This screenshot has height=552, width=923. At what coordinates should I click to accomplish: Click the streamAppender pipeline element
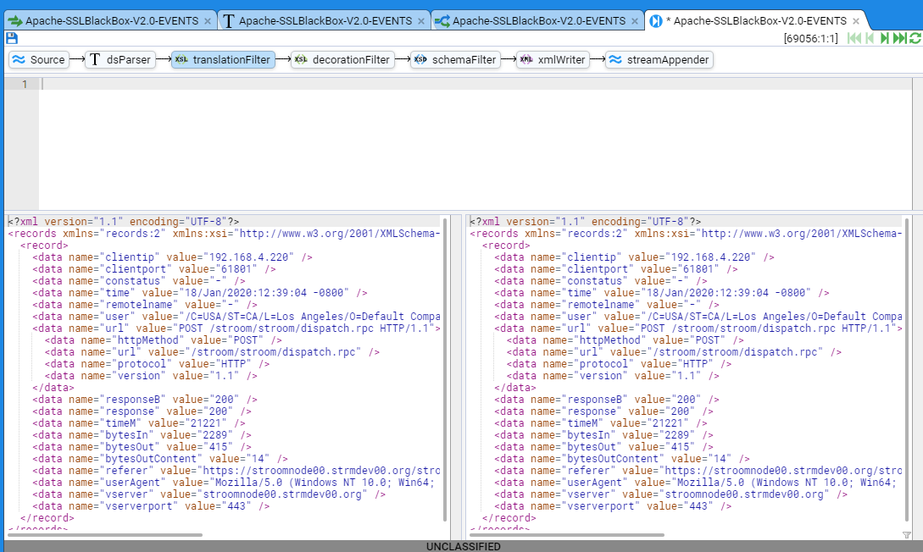(x=659, y=59)
